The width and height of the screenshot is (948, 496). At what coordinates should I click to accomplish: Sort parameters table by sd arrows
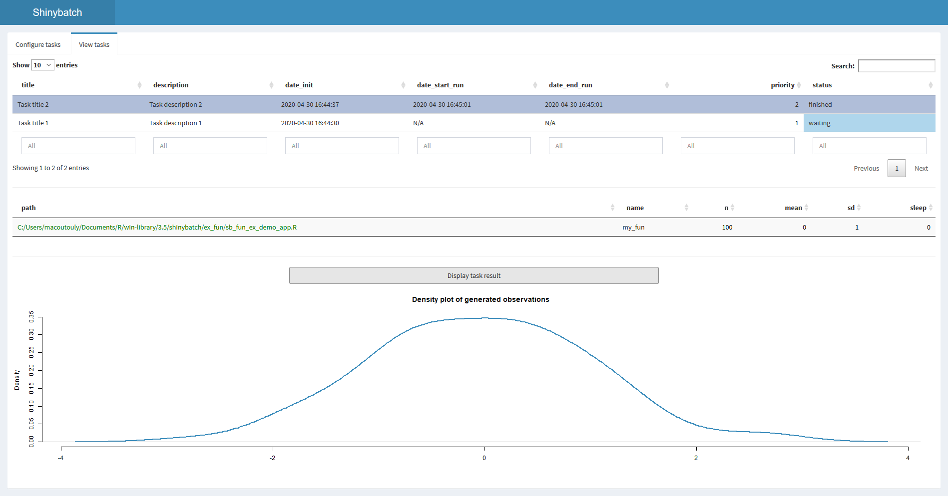(859, 208)
